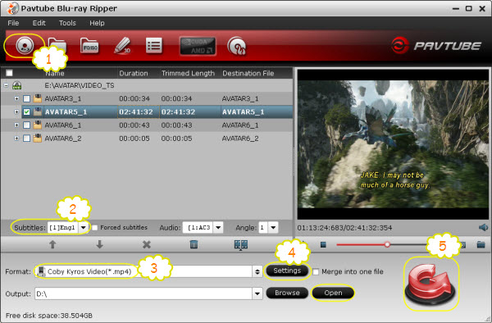Open the Edit menu
This screenshot has width=492, height=323.
(39, 23)
